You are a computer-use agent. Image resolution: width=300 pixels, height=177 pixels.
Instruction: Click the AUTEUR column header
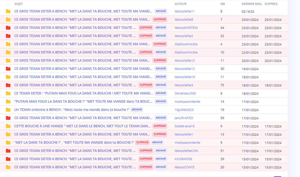[x=180, y=4]
